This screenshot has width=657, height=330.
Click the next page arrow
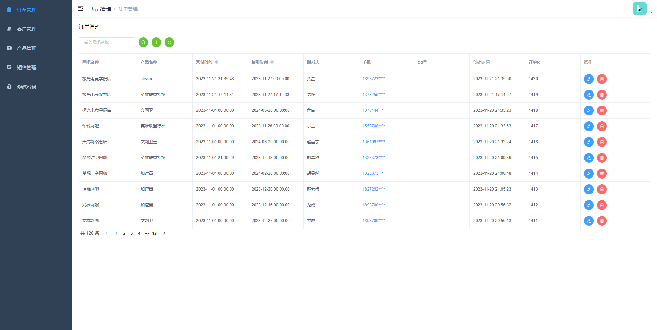pyautogui.click(x=164, y=233)
